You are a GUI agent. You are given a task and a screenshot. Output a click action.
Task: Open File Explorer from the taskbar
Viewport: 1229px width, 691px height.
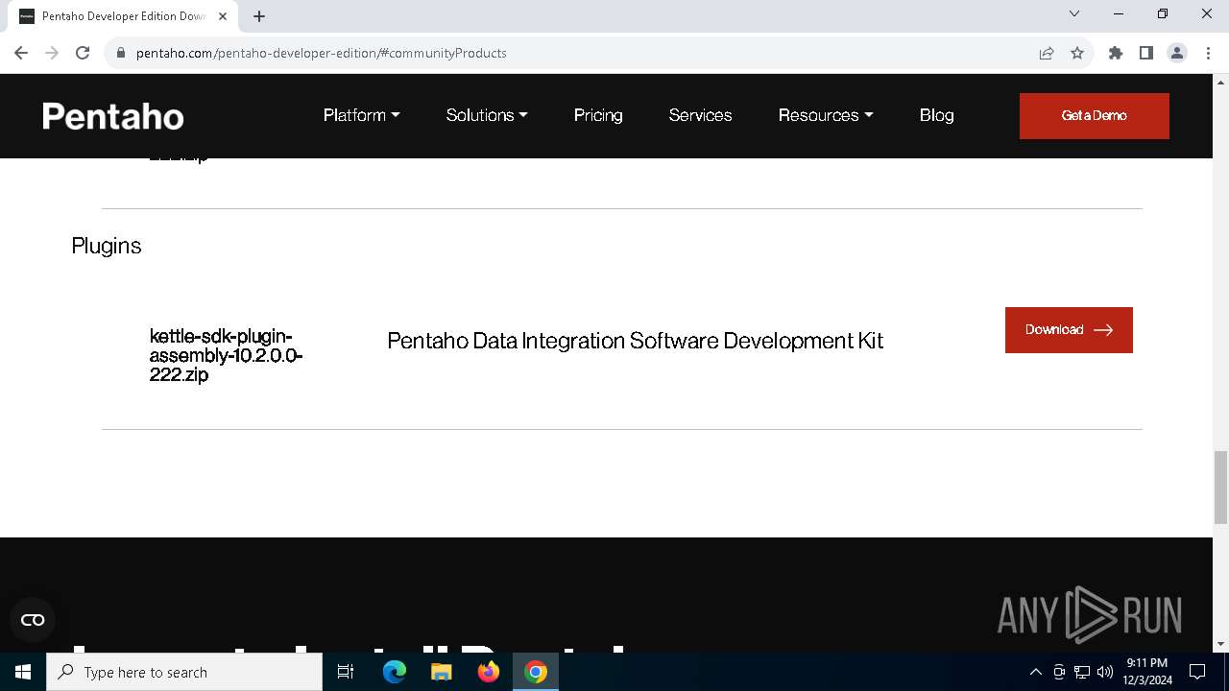(x=442, y=672)
